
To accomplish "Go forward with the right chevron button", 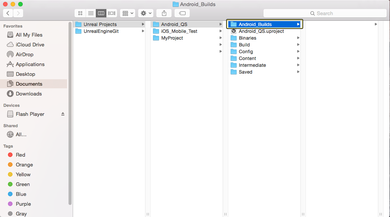I will click(18, 13).
